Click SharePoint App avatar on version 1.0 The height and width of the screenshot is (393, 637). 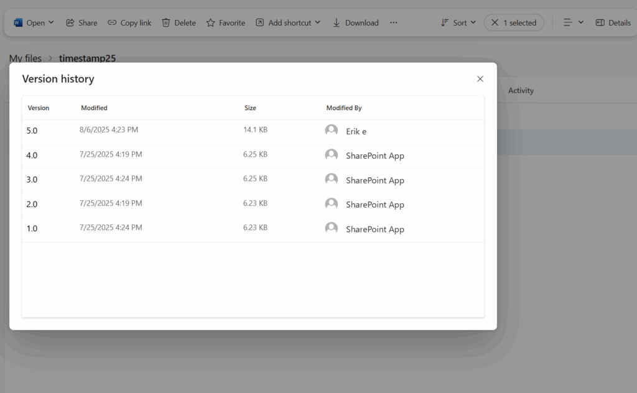332,228
